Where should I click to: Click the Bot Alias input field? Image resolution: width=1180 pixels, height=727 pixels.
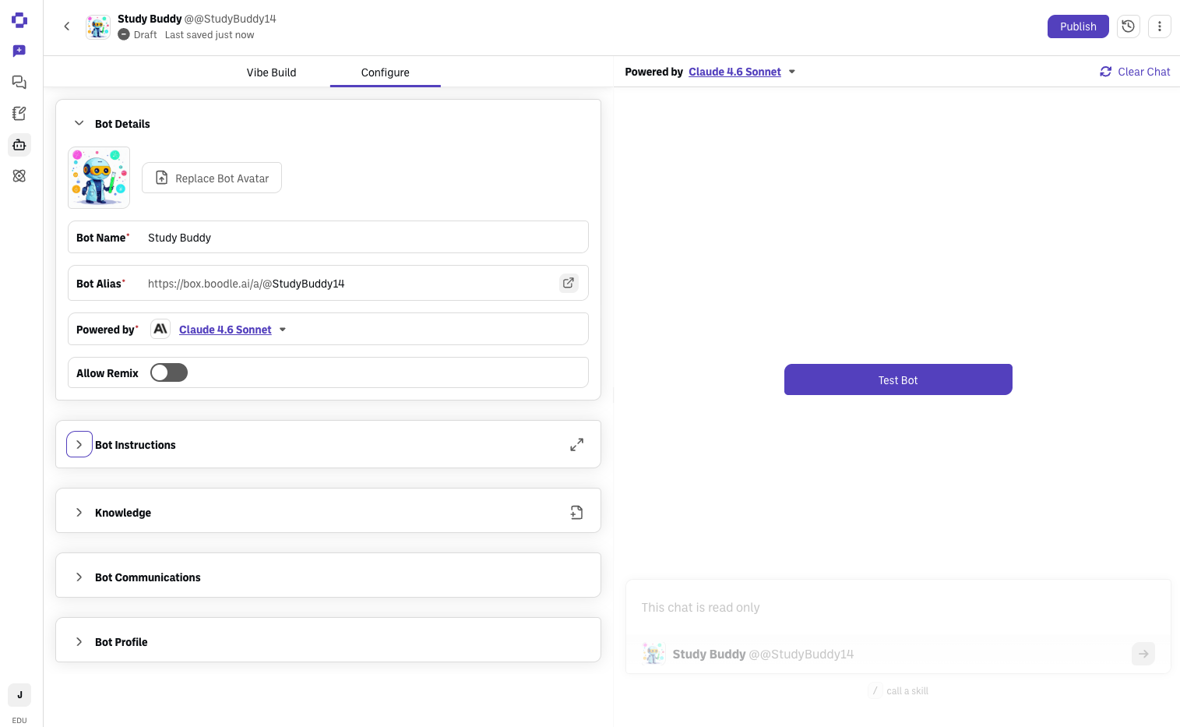(328, 283)
